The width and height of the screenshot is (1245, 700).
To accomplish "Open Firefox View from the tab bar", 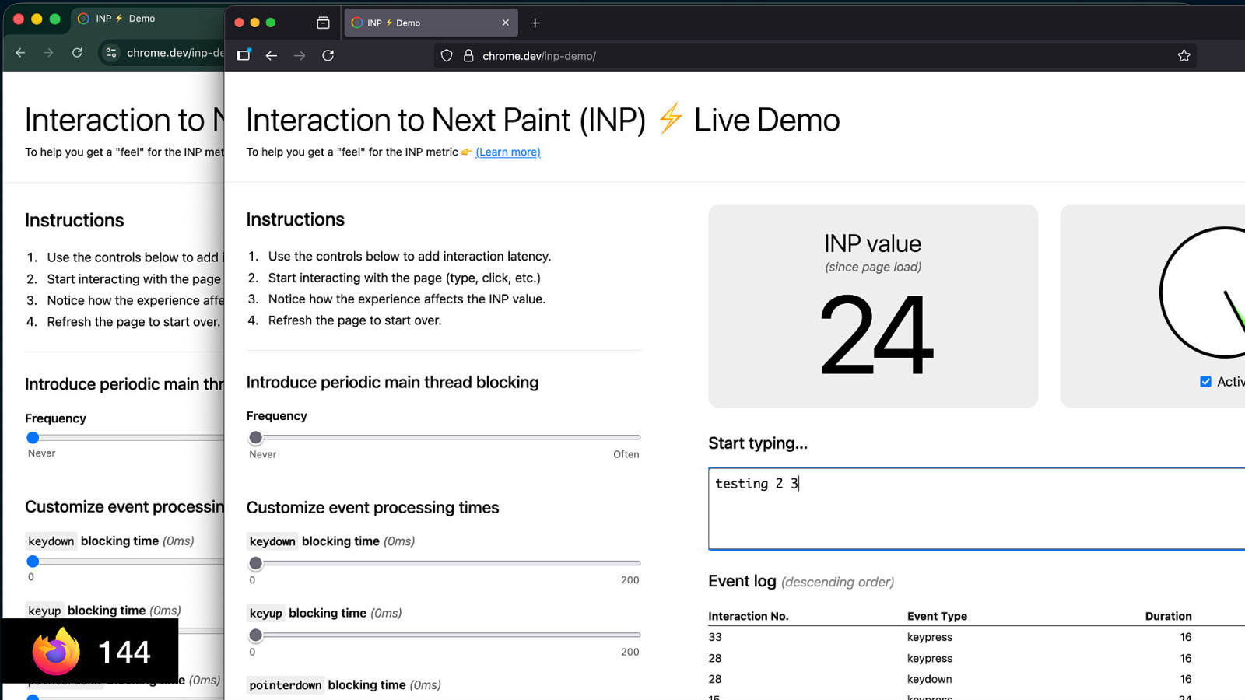I will point(323,23).
